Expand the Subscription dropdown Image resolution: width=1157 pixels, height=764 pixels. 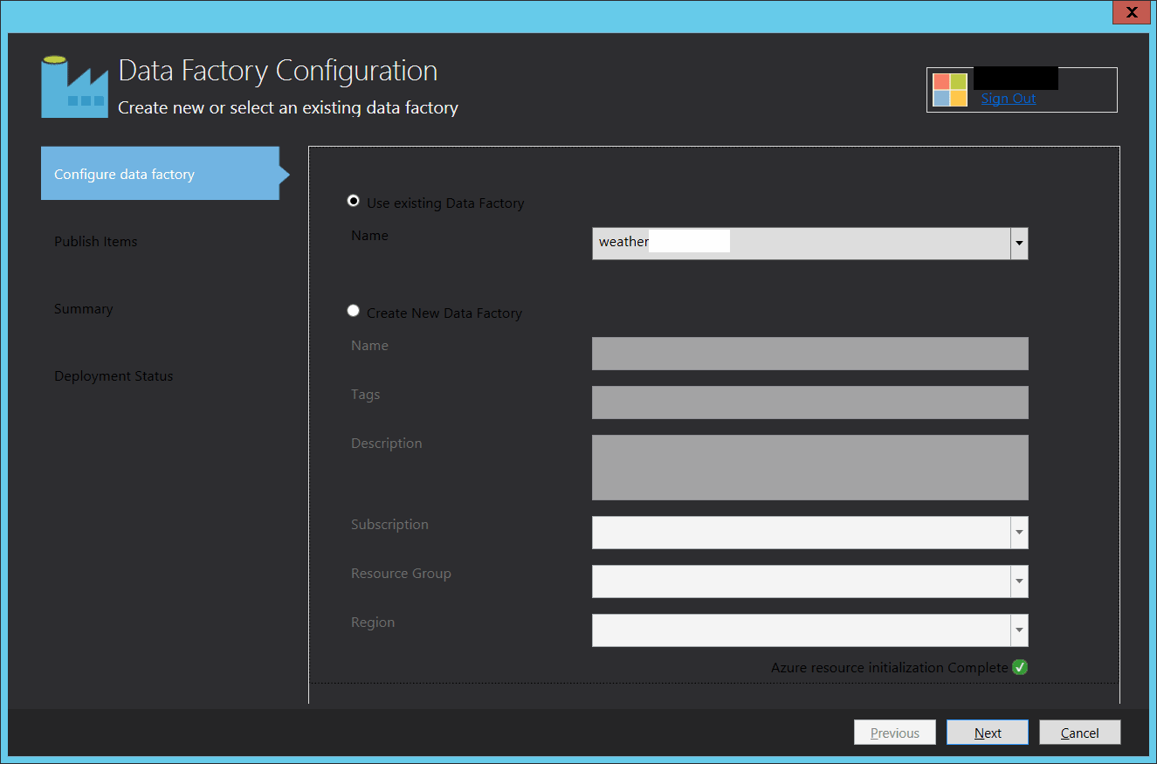[x=1019, y=533]
